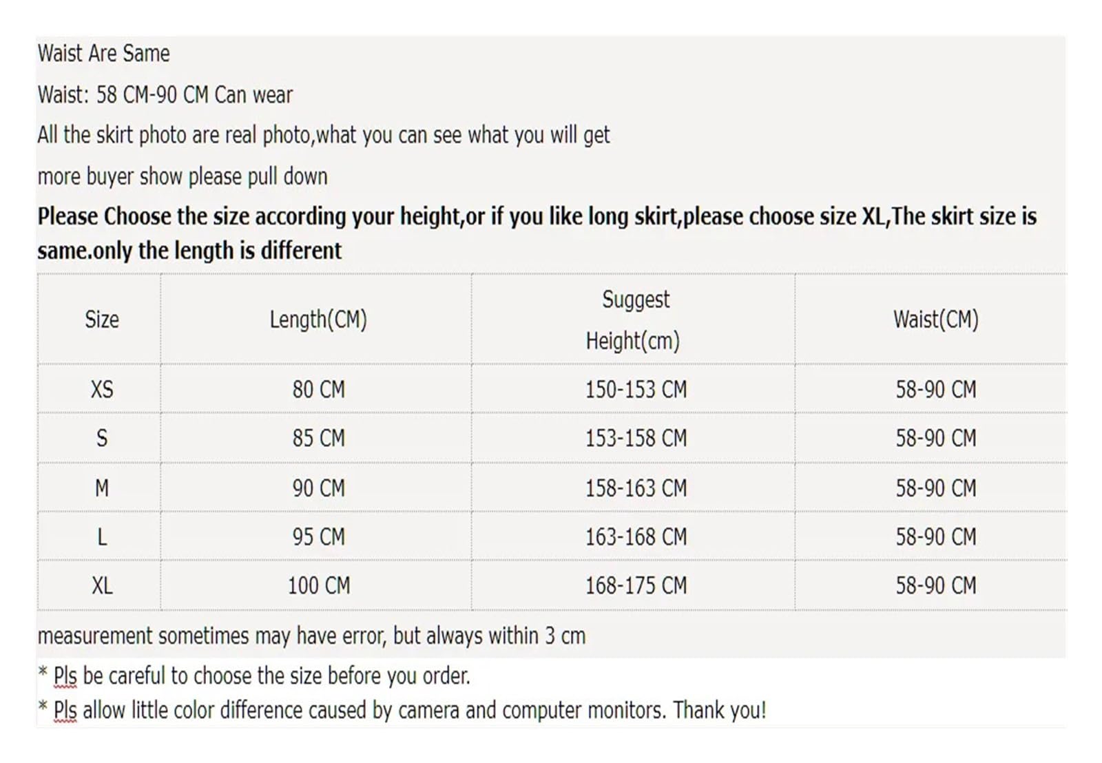
Task: Select the 150-153 CM height cell
Action: [636, 390]
